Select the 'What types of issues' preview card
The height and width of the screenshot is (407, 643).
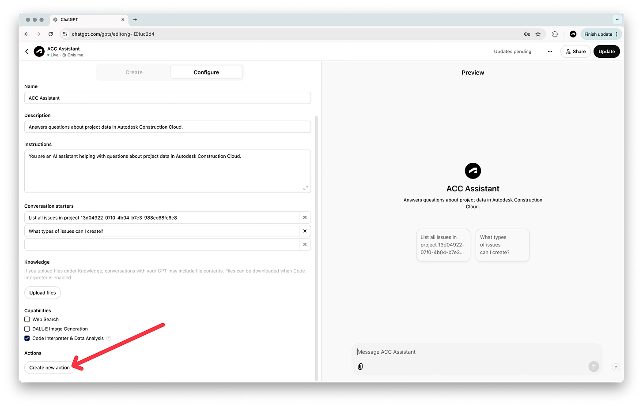(x=502, y=245)
